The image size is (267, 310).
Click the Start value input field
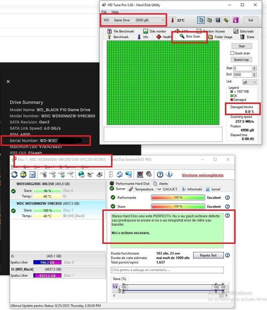[243, 68]
